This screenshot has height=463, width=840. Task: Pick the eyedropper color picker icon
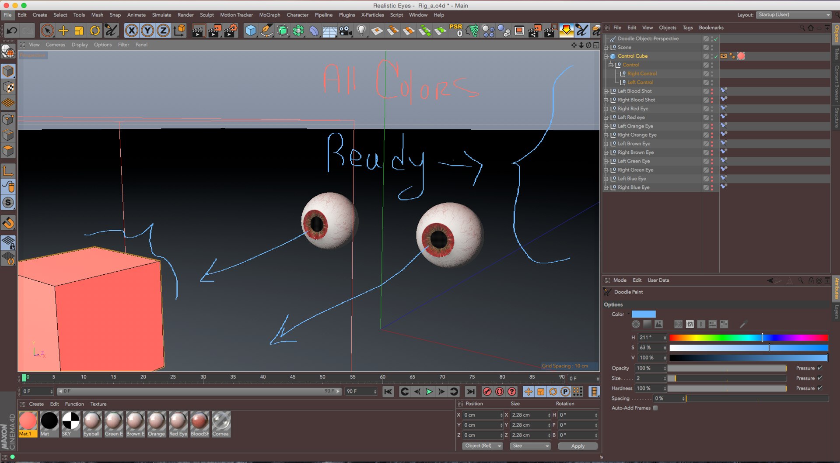point(743,324)
